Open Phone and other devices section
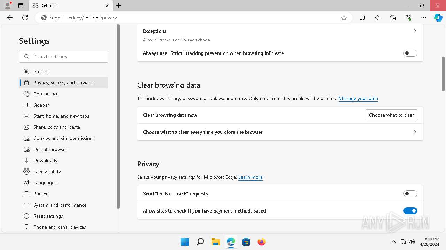 pyautogui.click(x=63, y=227)
